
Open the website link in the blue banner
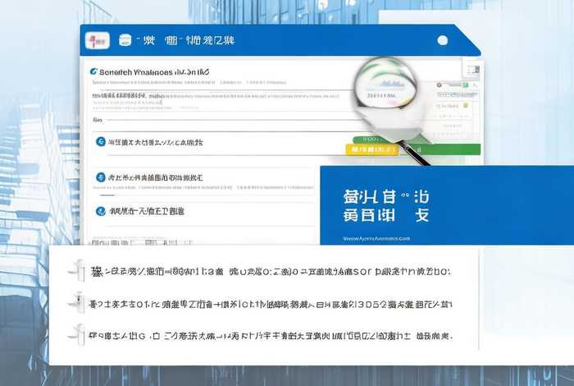click(x=376, y=239)
